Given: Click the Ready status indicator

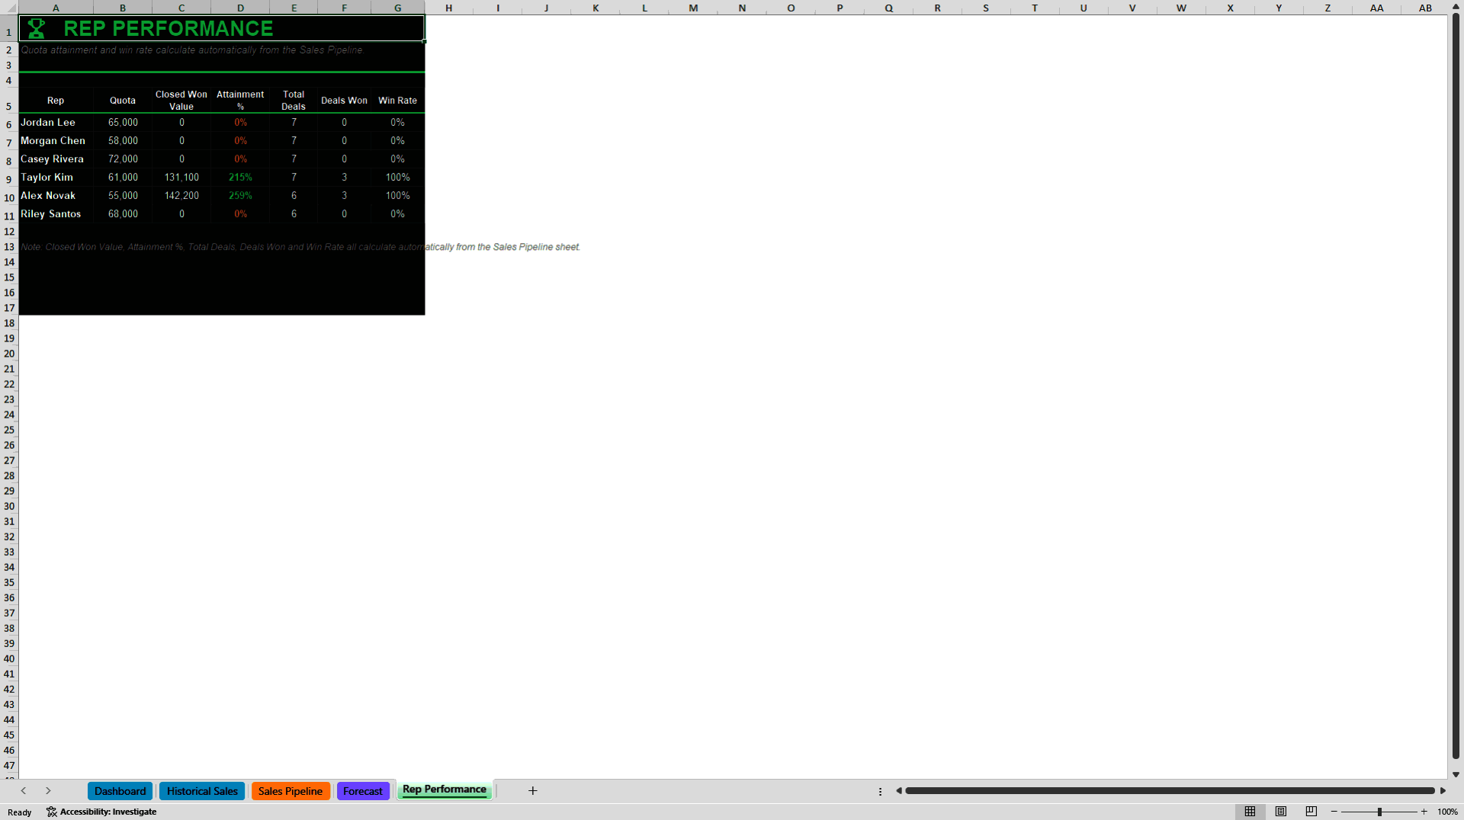Looking at the screenshot, I should coord(20,812).
